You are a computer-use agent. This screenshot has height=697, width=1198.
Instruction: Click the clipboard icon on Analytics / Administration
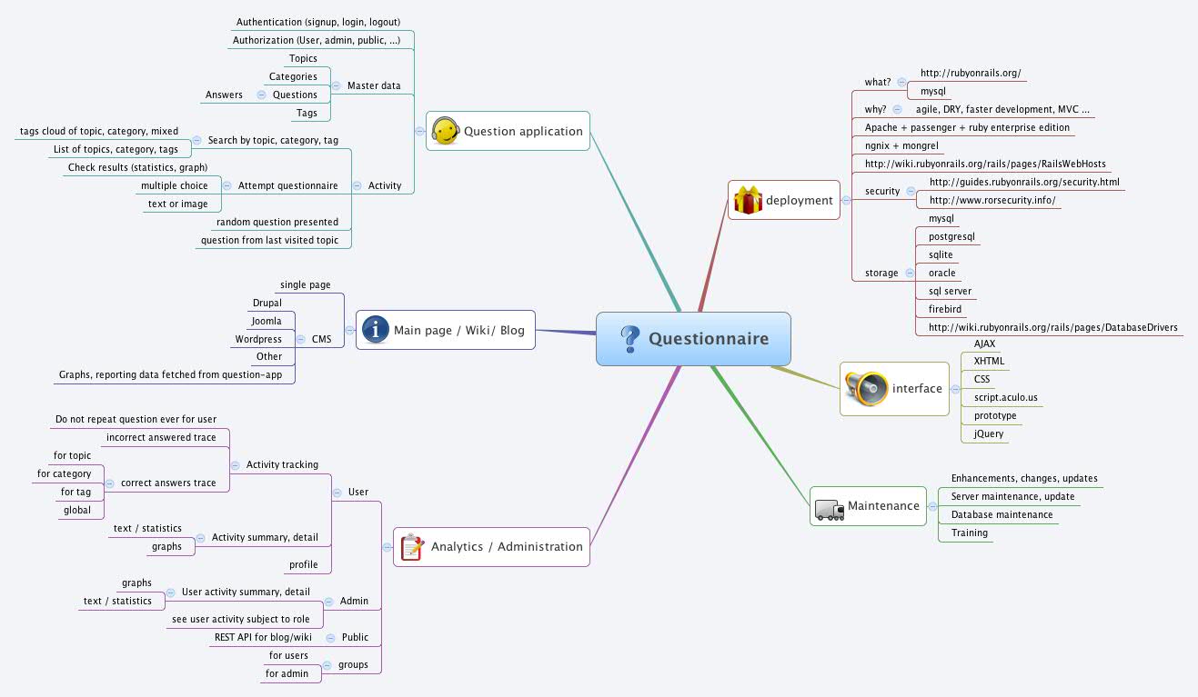(x=411, y=546)
